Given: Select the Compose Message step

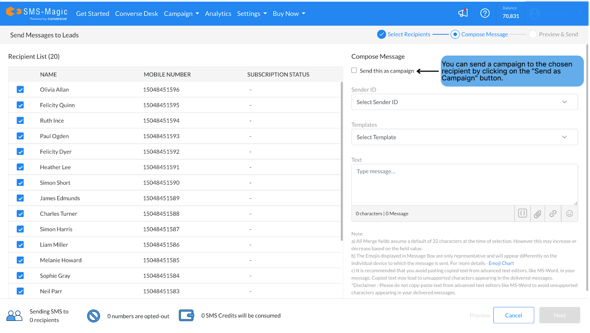Looking at the screenshot, I should point(485,34).
